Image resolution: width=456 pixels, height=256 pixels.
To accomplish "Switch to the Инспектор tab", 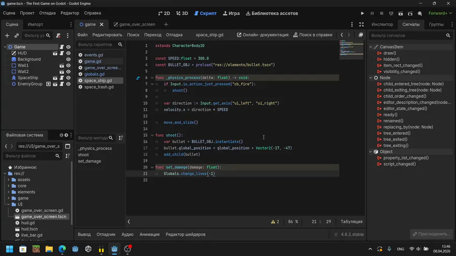I will [382, 24].
